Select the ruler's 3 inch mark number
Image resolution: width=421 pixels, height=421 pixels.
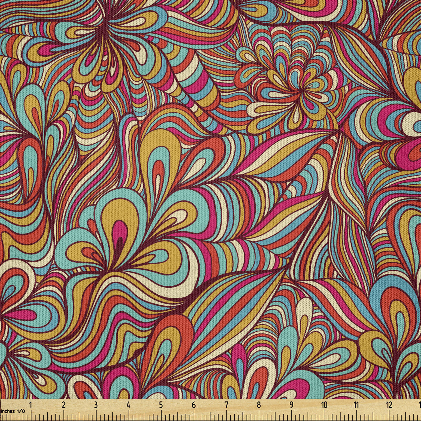coord(96,405)
